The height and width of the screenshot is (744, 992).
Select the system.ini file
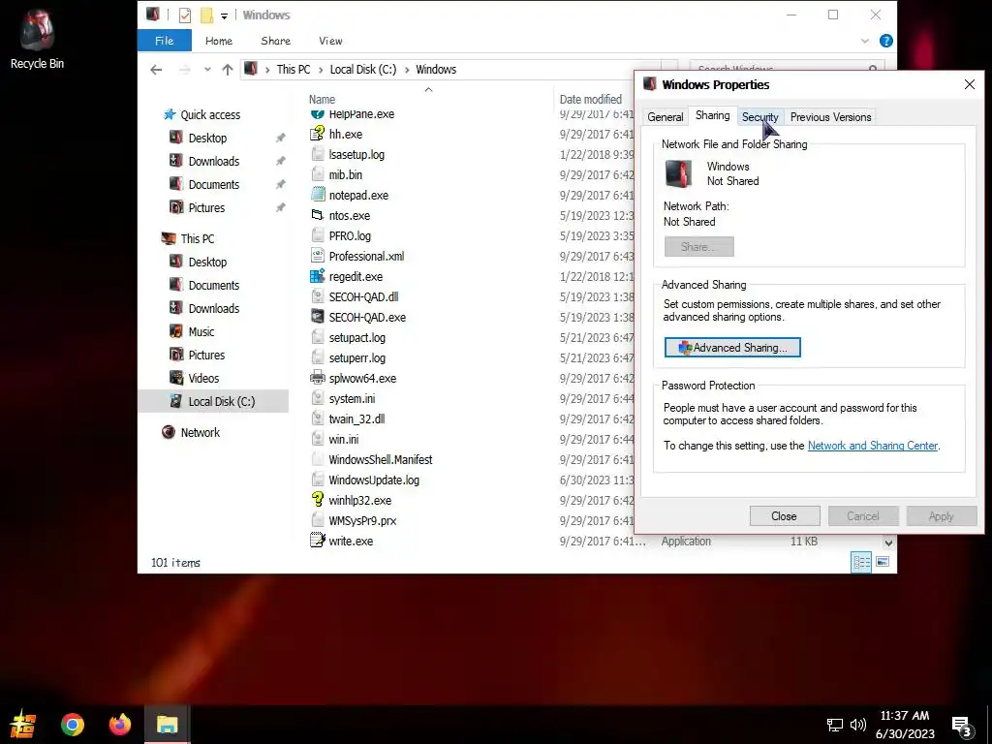click(x=352, y=398)
